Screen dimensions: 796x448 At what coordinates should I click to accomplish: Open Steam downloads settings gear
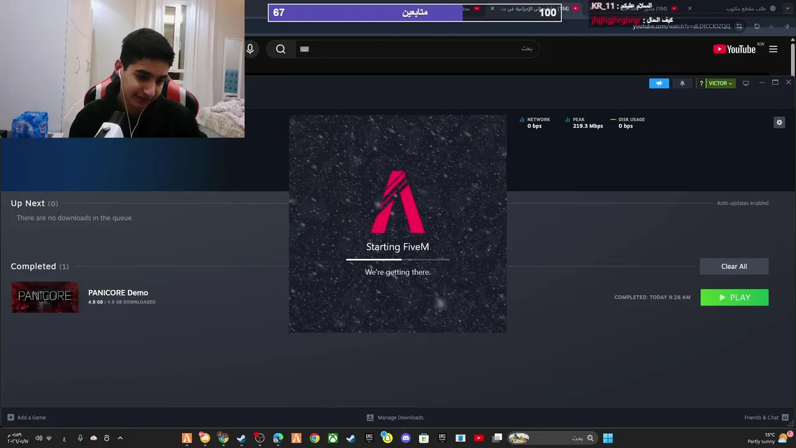779,123
